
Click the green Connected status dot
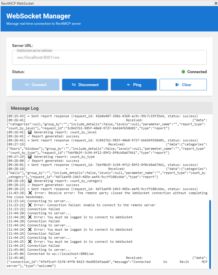point(183,72)
